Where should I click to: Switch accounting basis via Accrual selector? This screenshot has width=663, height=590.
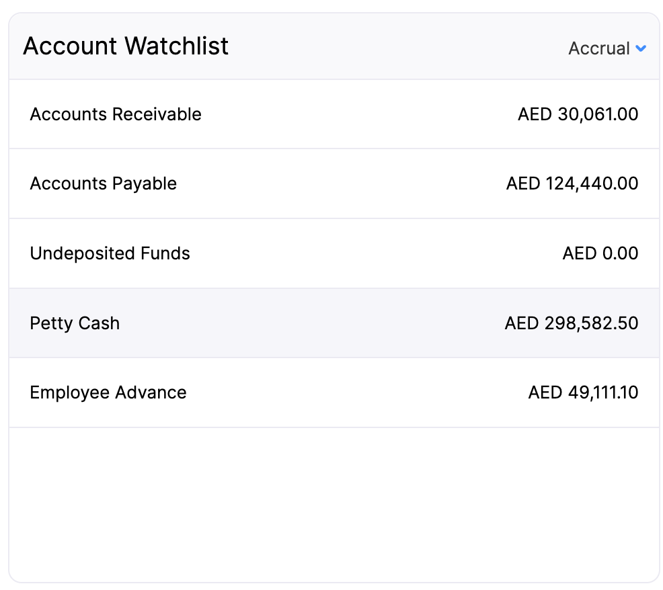coord(606,48)
